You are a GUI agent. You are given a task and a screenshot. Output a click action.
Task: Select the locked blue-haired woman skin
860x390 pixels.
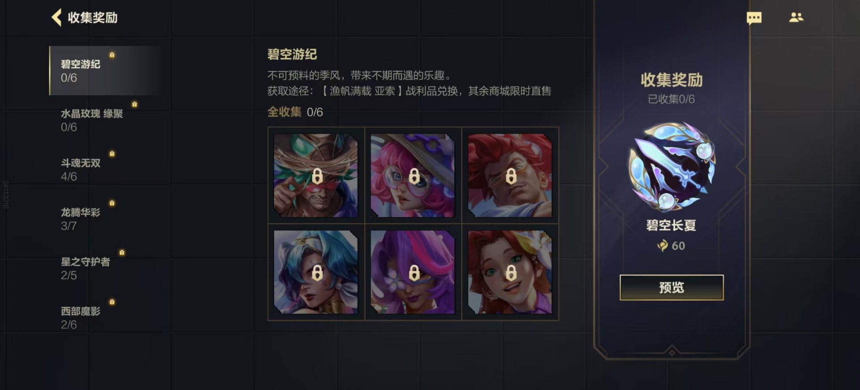pyautogui.click(x=316, y=272)
